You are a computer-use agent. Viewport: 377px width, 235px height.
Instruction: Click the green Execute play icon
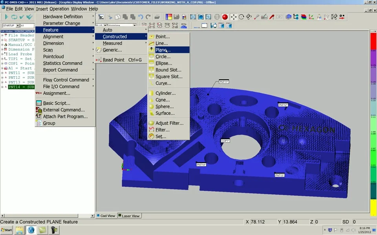point(6,17)
